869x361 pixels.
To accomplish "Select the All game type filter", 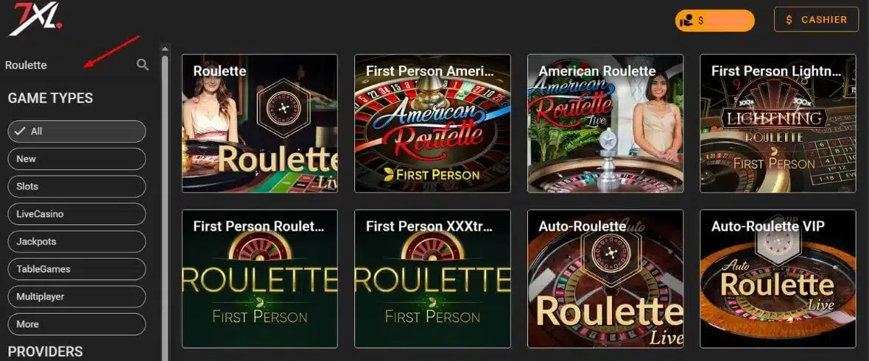I will (x=77, y=131).
